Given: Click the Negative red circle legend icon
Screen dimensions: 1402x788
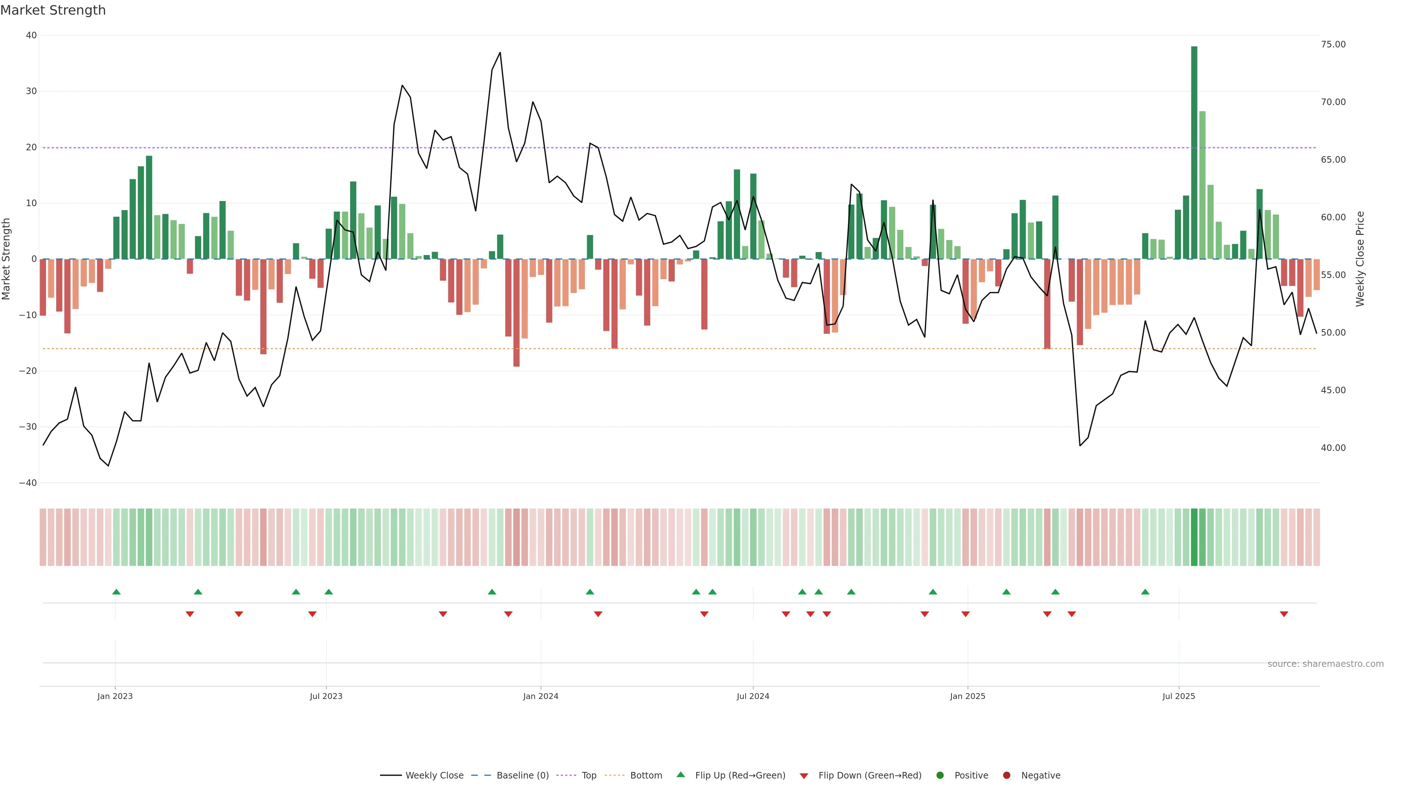Looking at the screenshot, I should click(1006, 776).
